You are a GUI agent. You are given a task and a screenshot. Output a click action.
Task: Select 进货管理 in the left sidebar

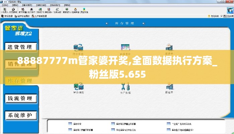[x=20, y=47]
